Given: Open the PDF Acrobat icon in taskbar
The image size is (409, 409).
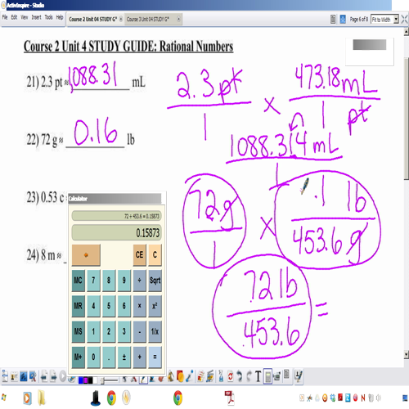Looking at the screenshot, I should click(x=230, y=398).
